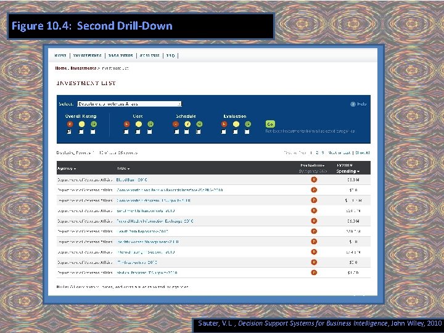Click red evaluation icon for Enrollment Enhancements row
This screenshot has height=333, width=444.
coord(314,210)
